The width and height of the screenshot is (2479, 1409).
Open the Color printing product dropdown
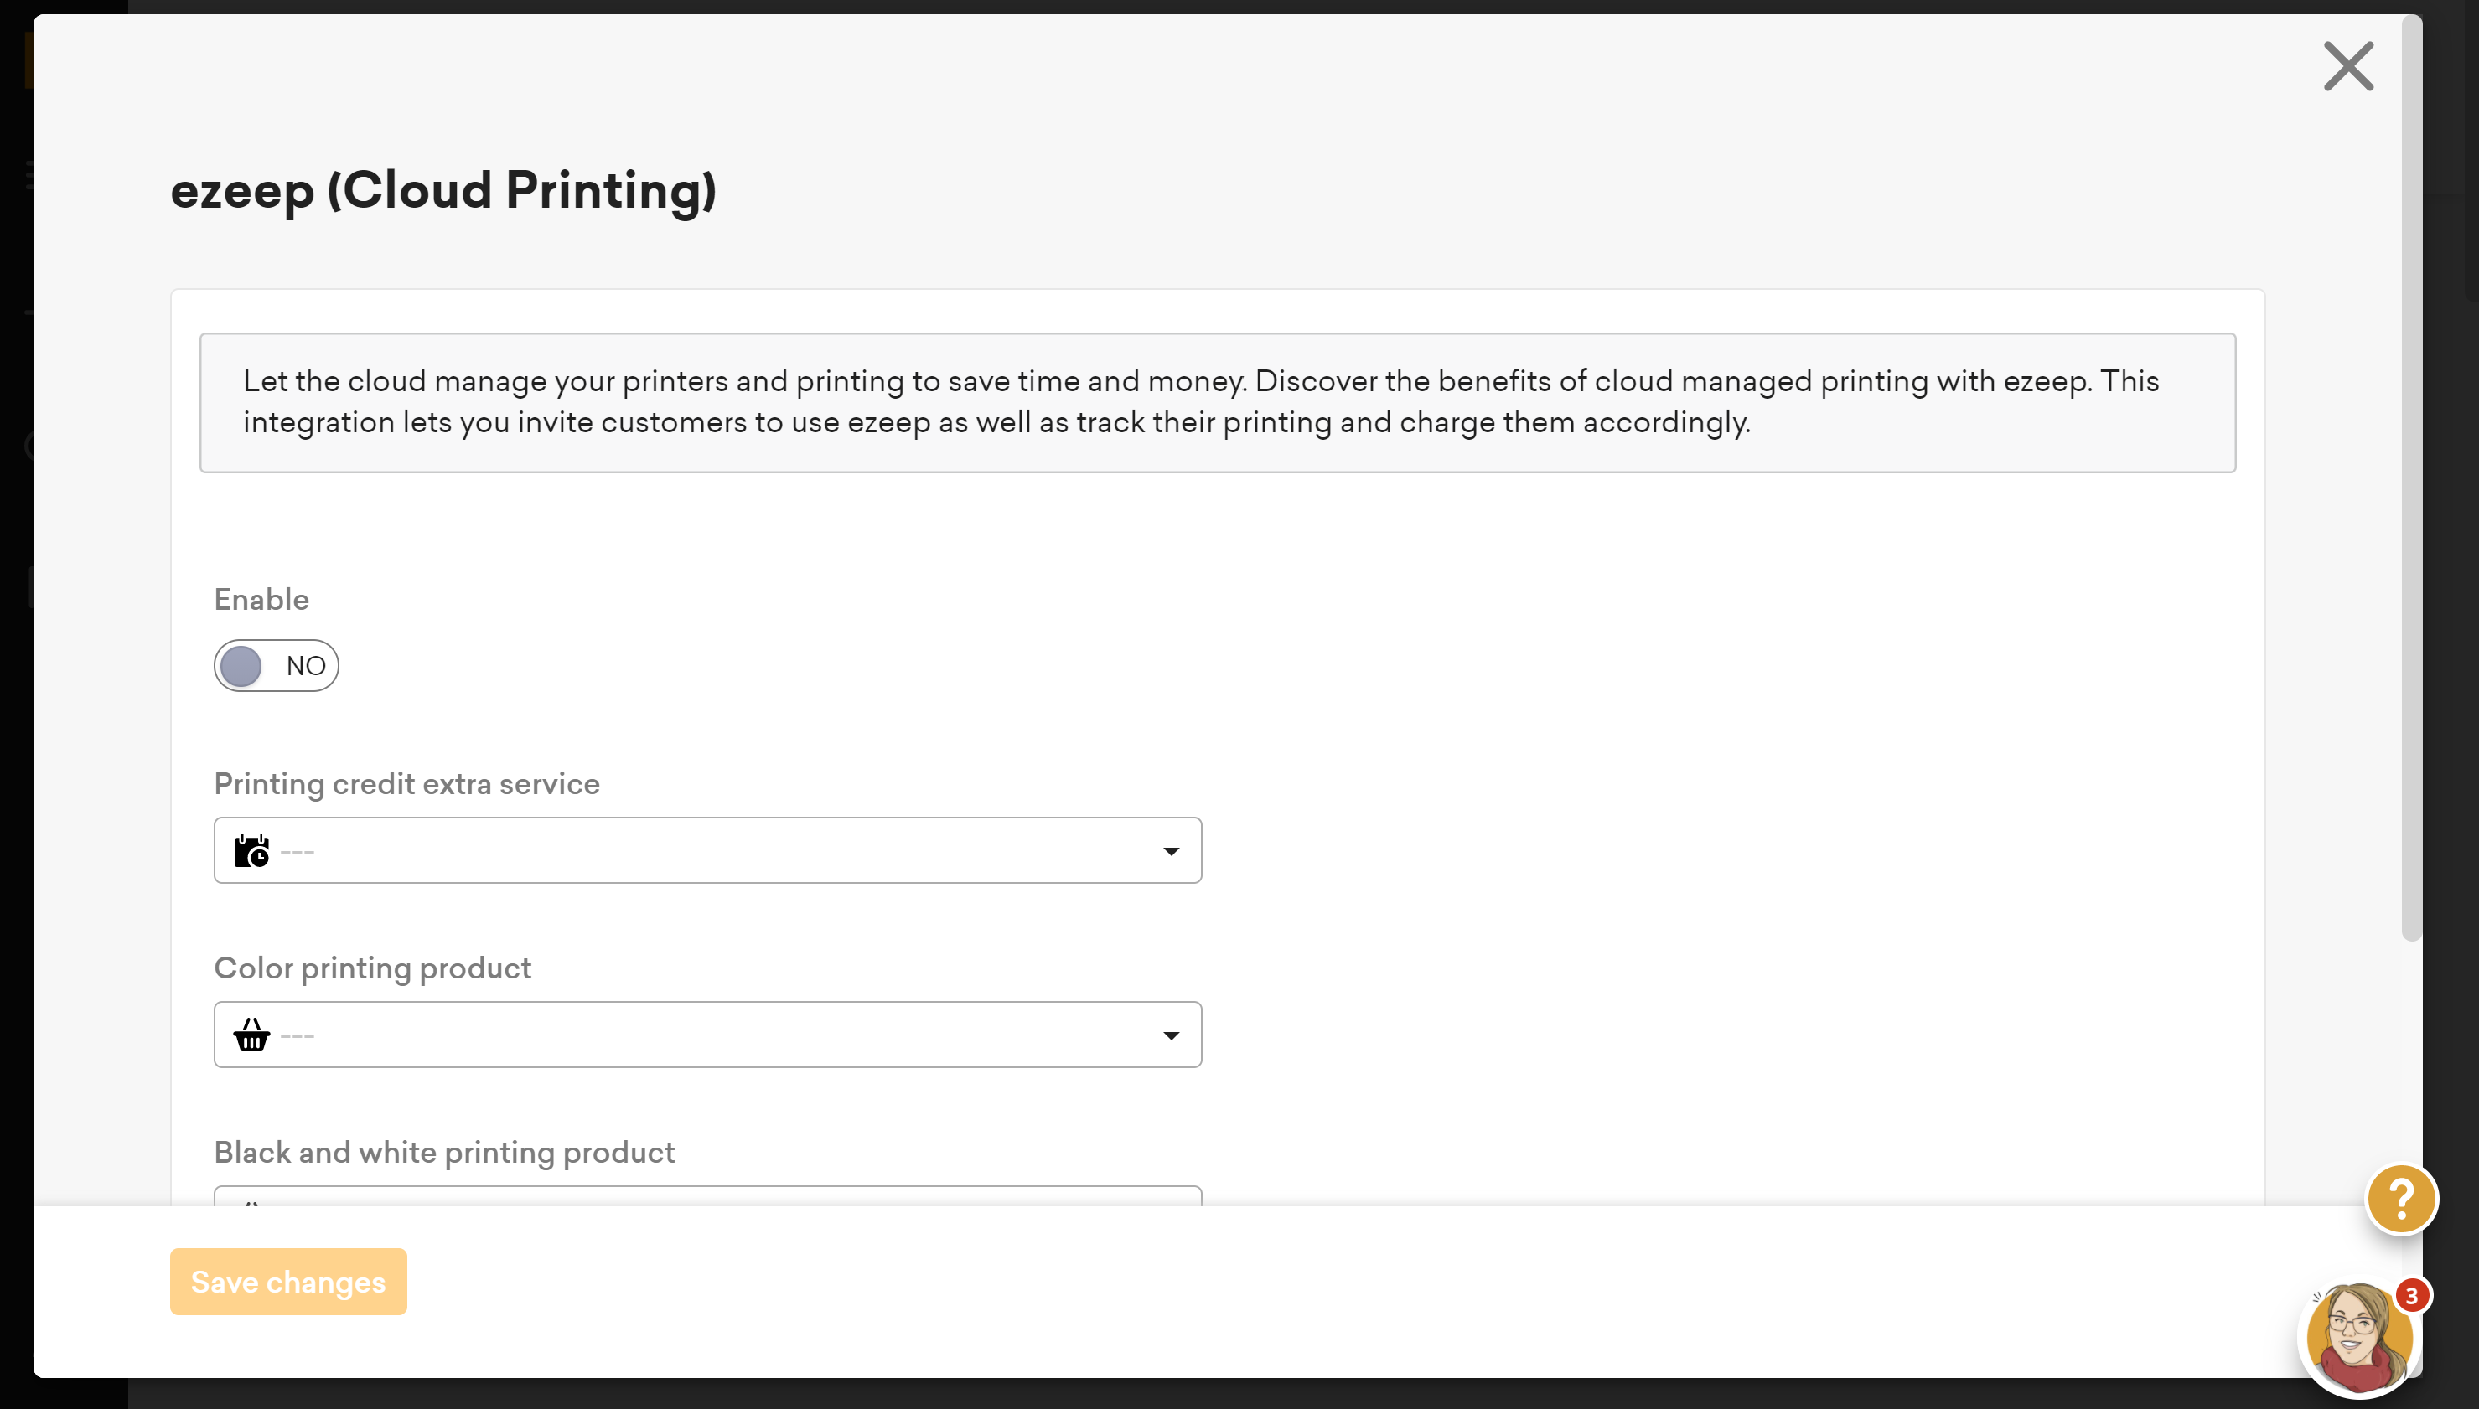pyautogui.click(x=707, y=1035)
